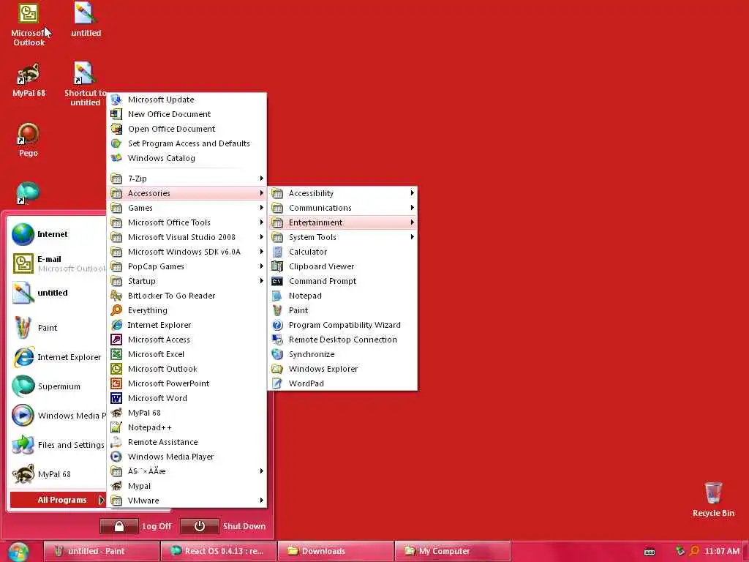
Task: Switch to My Computer taskbar window
Action: click(452, 551)
